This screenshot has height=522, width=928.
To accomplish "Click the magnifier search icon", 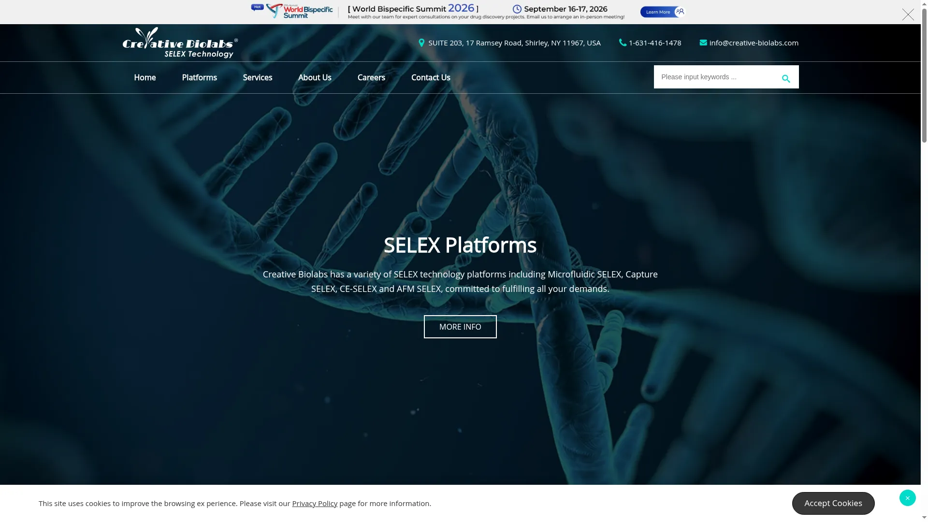I will coord(786,78).
